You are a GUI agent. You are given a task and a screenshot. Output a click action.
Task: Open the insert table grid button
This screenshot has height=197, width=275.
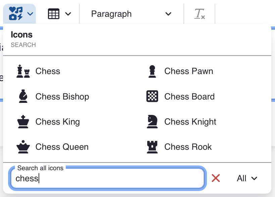[x=54, y=14]
